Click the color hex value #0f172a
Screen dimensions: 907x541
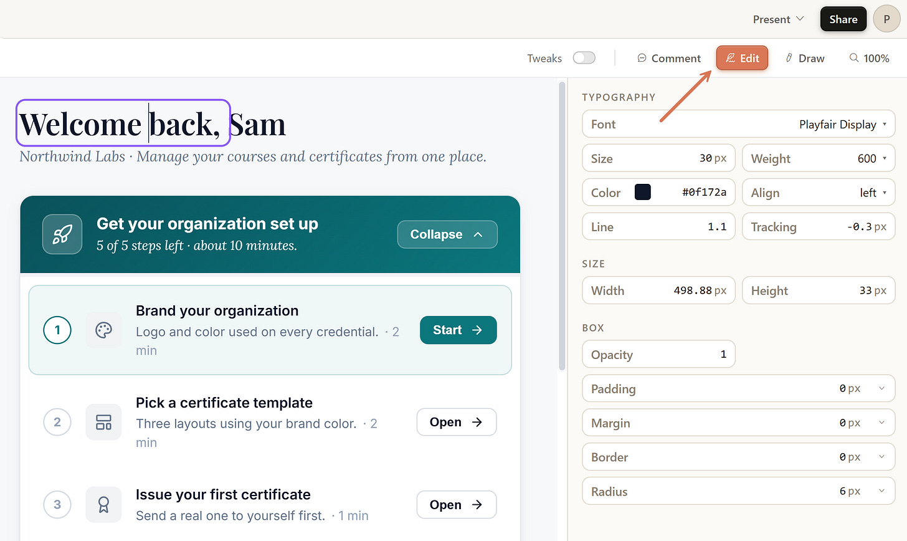pyautogui.click(x=704, y=192)
